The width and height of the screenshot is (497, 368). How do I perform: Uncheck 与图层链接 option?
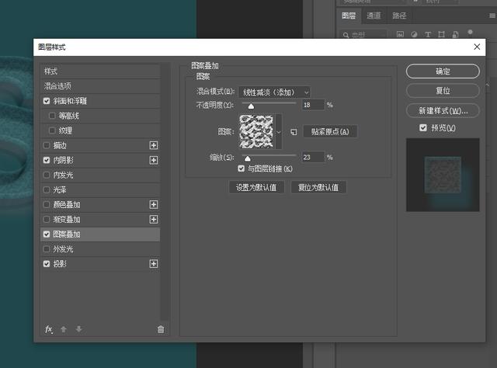pyautogui.click(x=242, y=168)
